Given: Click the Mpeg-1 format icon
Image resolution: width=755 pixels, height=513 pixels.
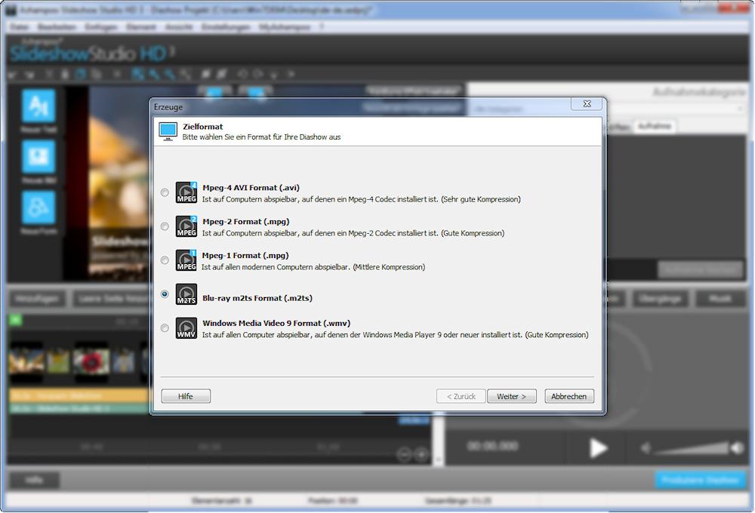Looking at the screenshot, I should 186,260.
